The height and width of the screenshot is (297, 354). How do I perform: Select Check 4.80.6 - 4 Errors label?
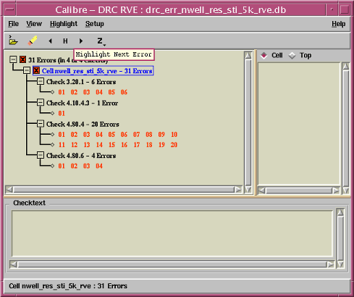click(81, 156)
